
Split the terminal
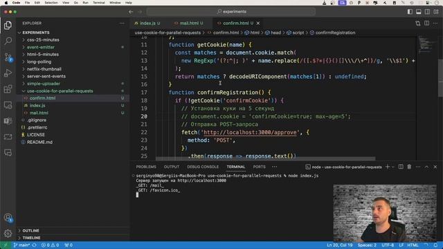click(401, 167)
